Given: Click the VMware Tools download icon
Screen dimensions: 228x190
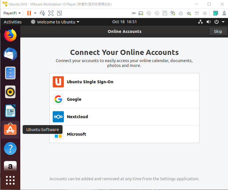Looking at the screenshot, I should click(x=224, y=13).
